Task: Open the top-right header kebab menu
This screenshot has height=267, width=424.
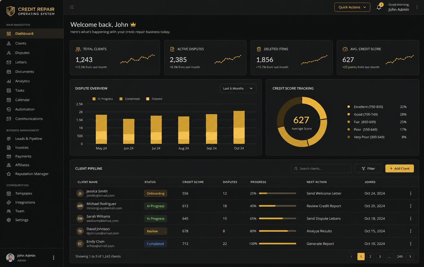Action: [417, 7]
